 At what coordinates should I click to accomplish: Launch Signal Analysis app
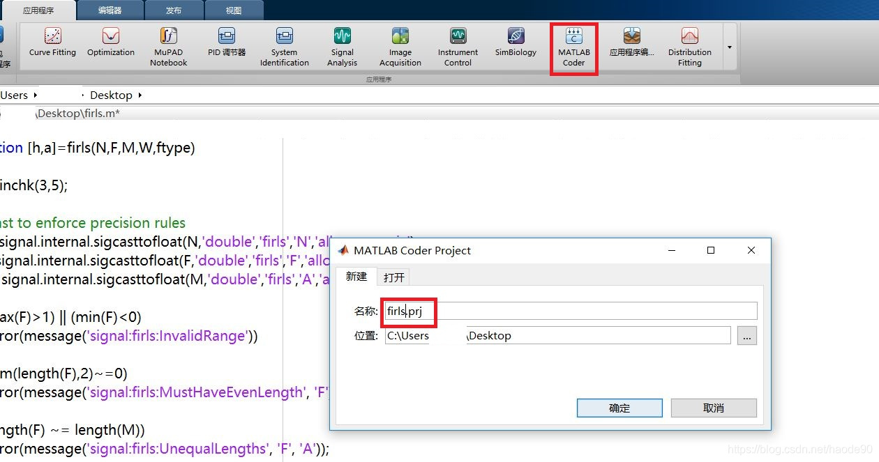342,47
